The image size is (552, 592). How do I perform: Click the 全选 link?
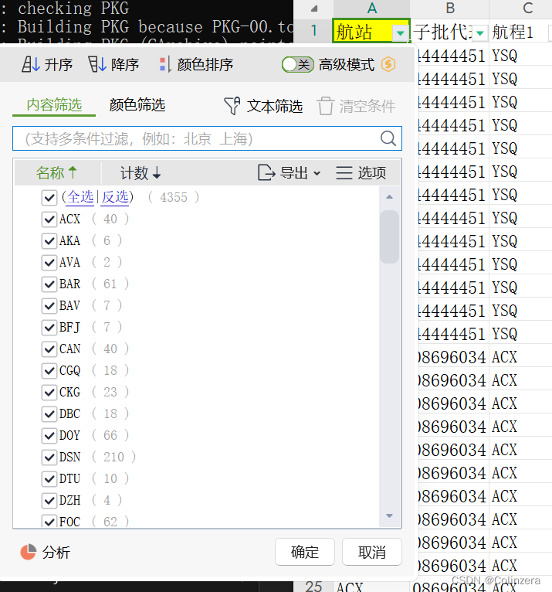point(80,197)
